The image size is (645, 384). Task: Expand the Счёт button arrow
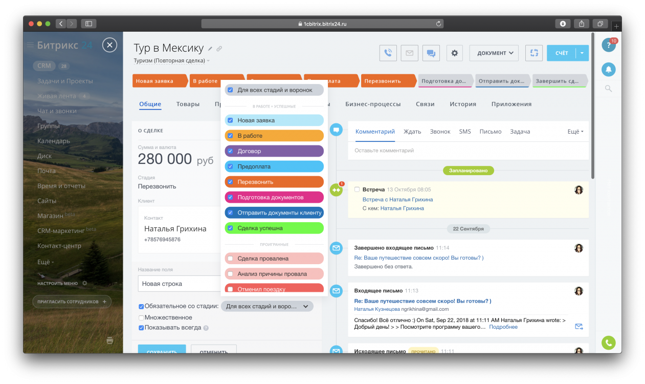[x=582, y=53]
